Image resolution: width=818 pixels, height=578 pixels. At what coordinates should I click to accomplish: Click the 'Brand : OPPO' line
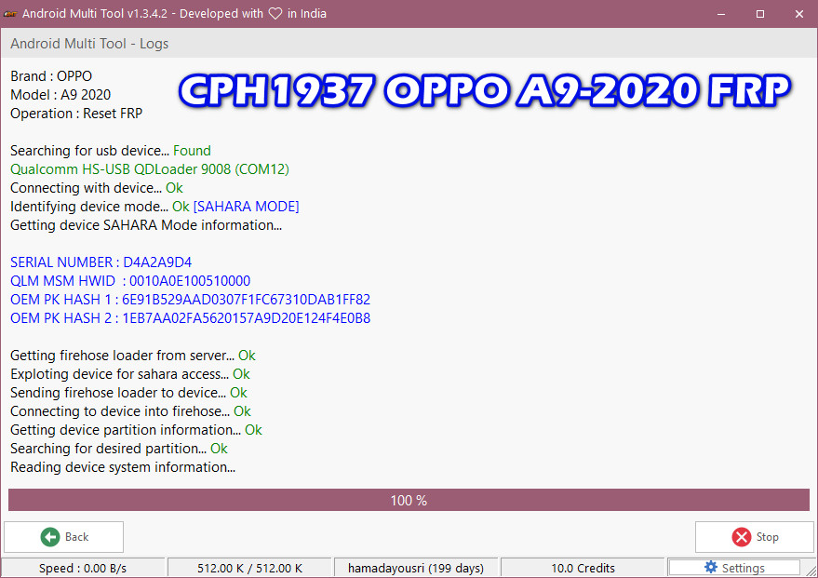click(51, 76)
